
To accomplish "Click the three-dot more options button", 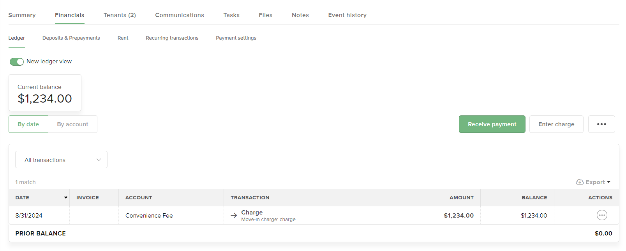I will click(x=601, y=124).
